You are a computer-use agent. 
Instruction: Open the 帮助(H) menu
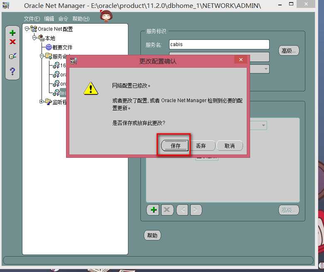point(81,19)
